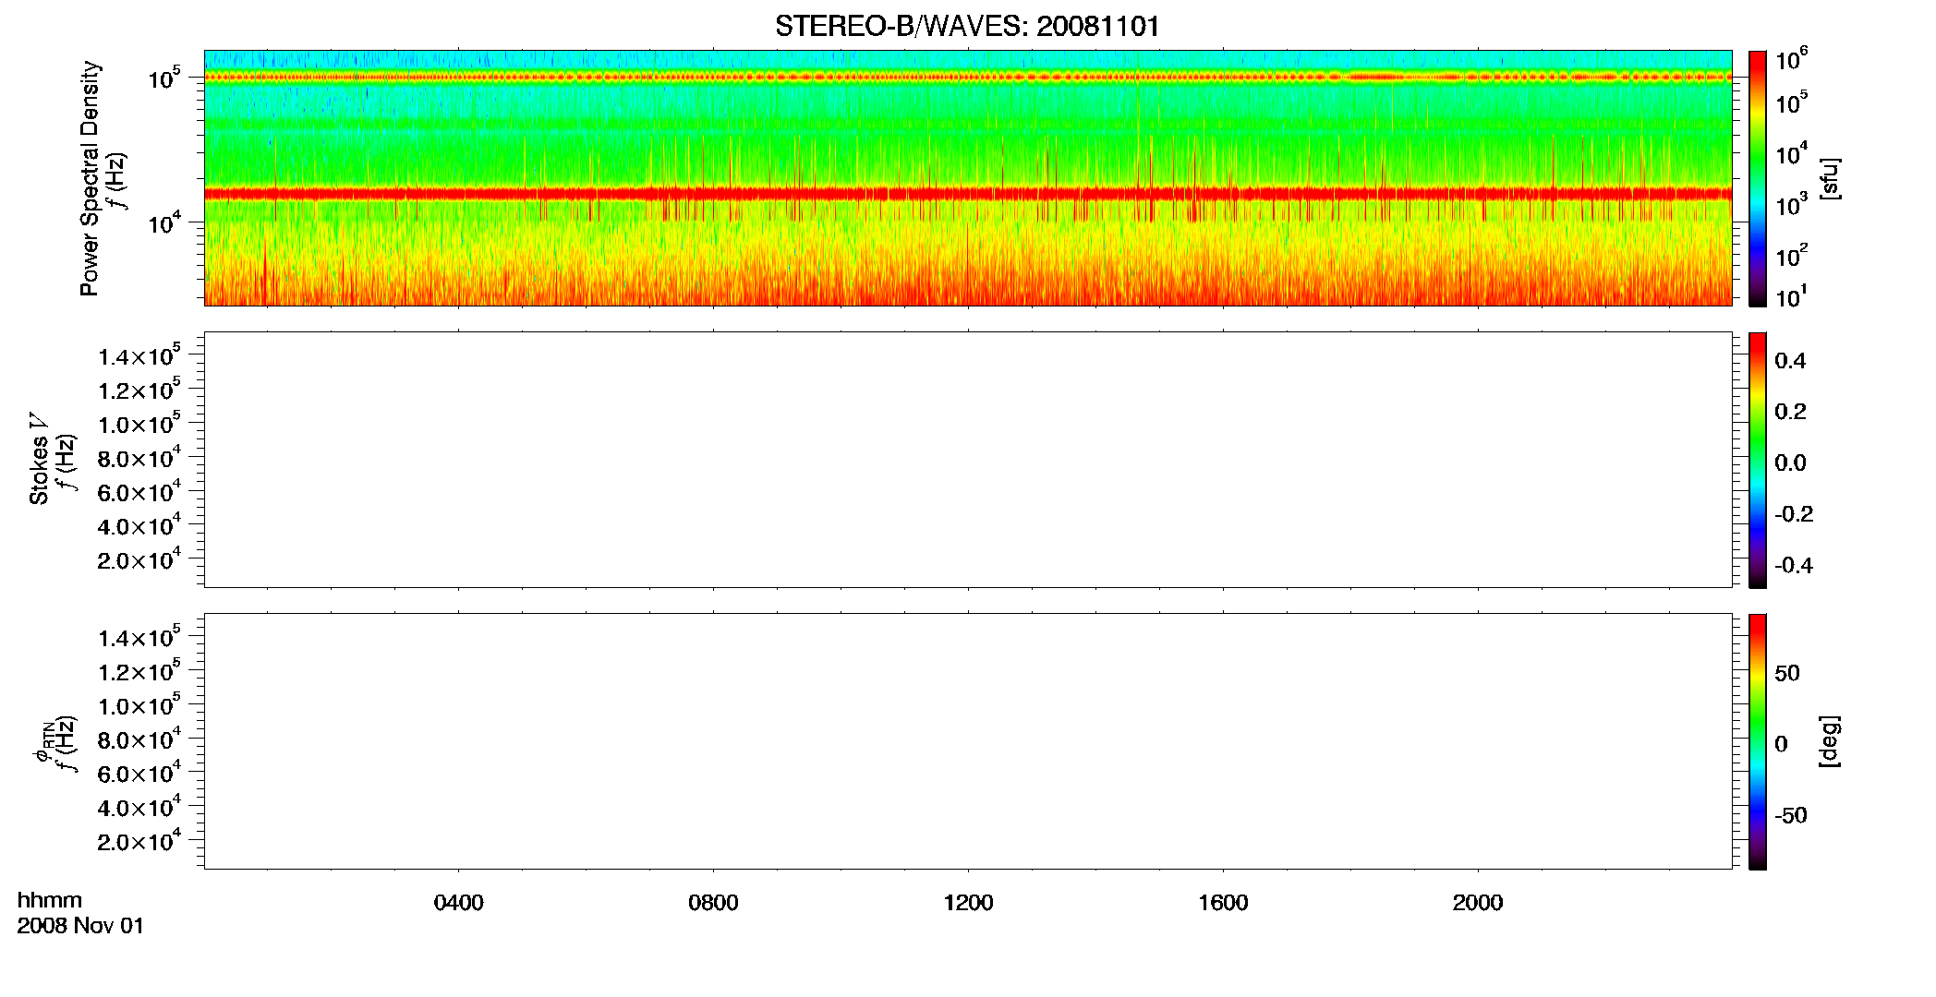Click the Stokes V axis title
The image size is (1936, 997).
[39, 460]
